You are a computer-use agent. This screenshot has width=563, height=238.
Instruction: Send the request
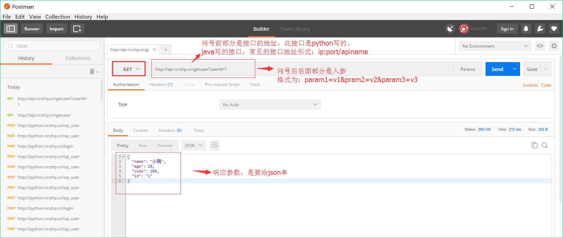tap(497, 69)
